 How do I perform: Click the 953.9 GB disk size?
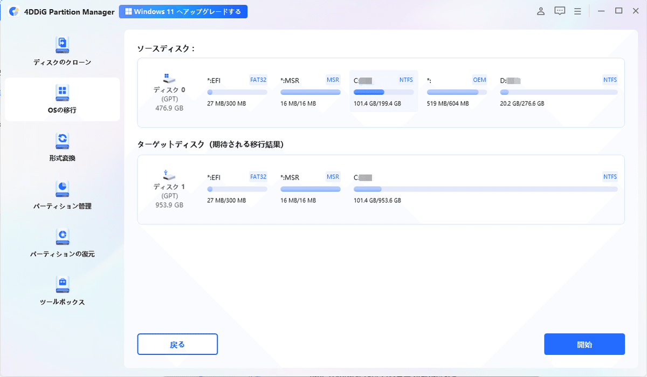[x=169, y=205]
